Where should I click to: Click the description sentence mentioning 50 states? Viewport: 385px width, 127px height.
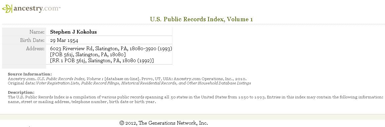[x=137, y=97]
